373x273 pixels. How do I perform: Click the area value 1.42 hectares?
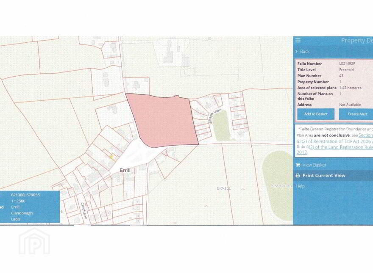[351, 88]
